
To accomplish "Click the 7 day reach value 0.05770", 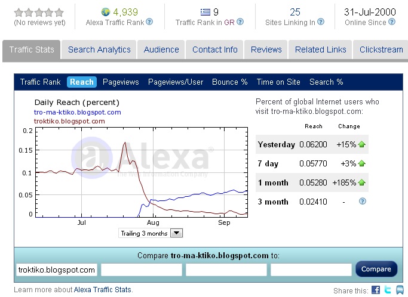I will pos(313,163).
